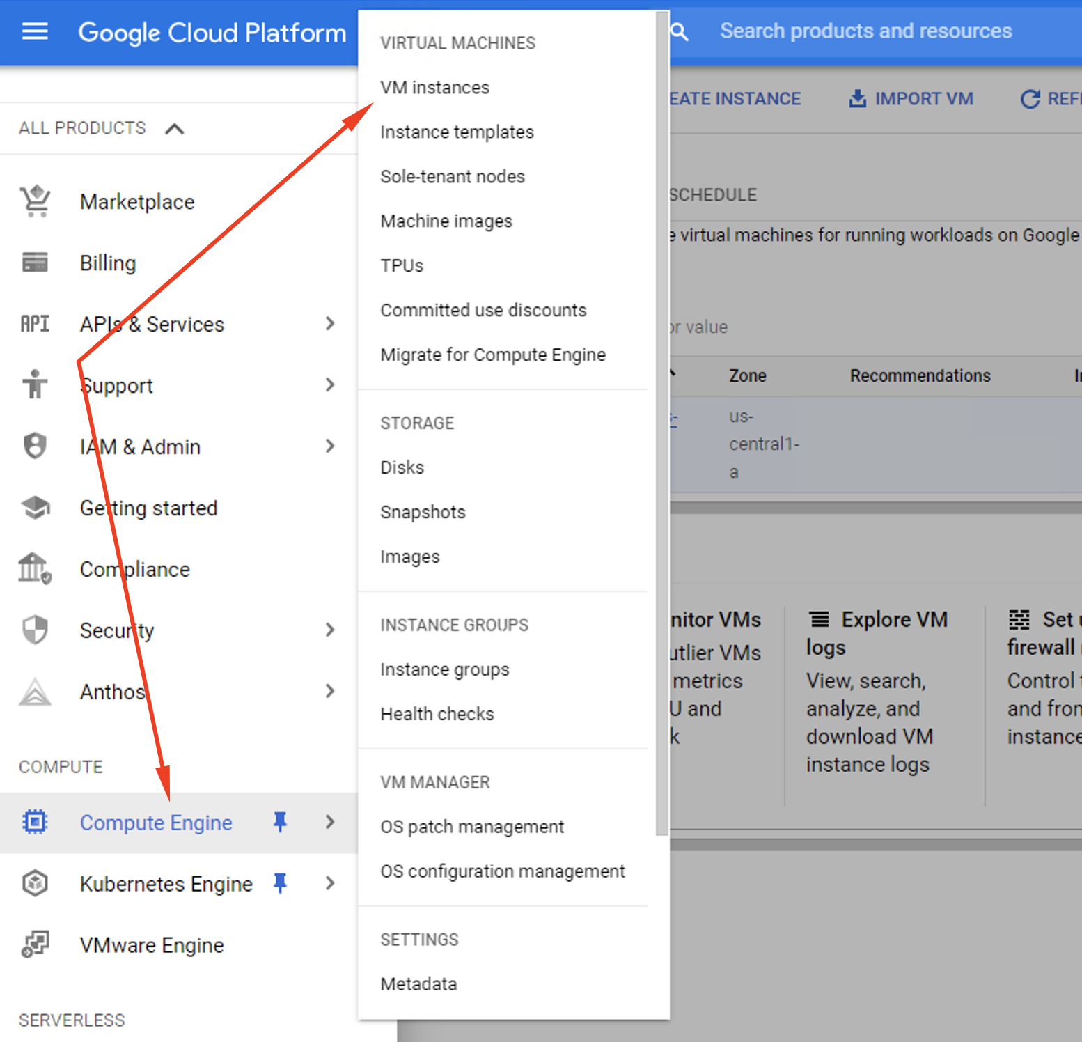Click the Refresh circular arrow icon
This screenshot has width=1082, height=1042.
pos(1030,99)
